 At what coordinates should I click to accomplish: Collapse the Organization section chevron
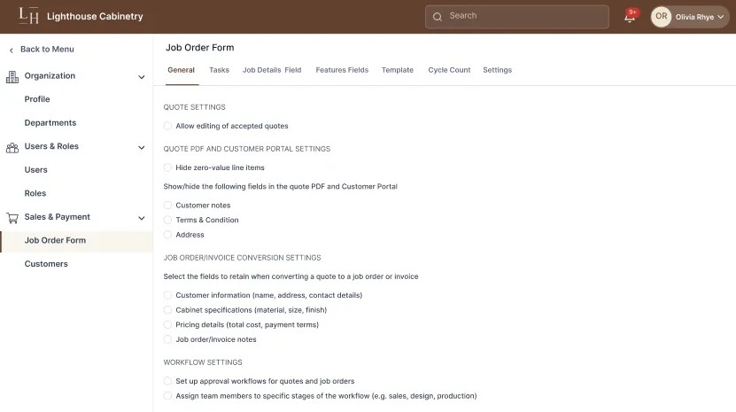(x=141, y=77)
